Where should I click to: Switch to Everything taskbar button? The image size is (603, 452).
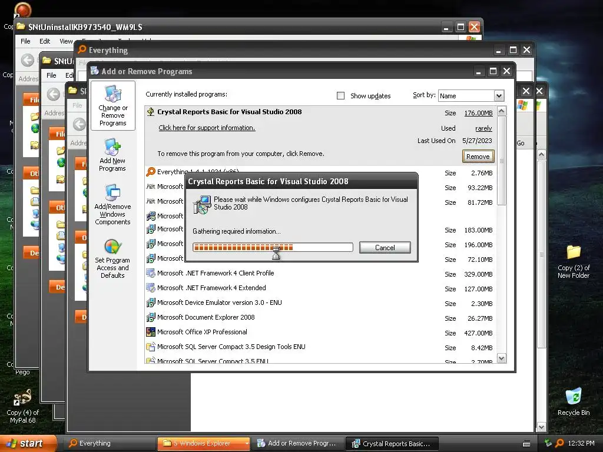(x=109, y=444)
